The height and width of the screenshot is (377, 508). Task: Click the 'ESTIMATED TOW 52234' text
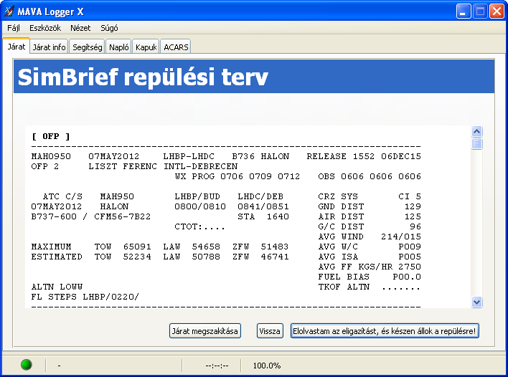[91, 257]
